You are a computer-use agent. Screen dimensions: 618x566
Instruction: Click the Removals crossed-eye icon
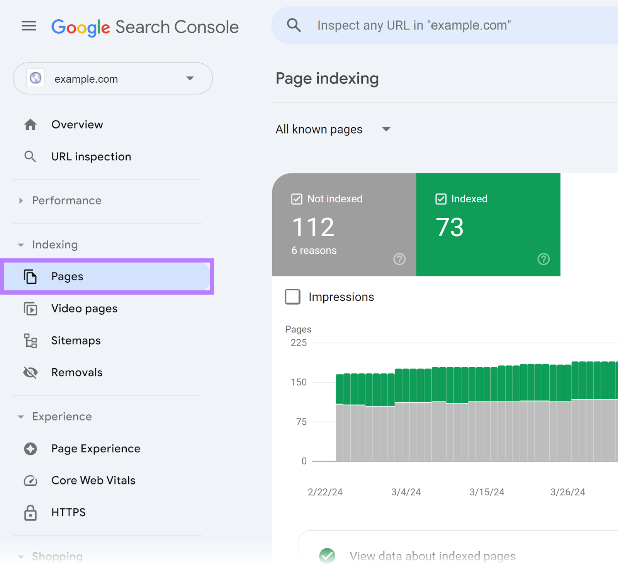coord(30,372)
